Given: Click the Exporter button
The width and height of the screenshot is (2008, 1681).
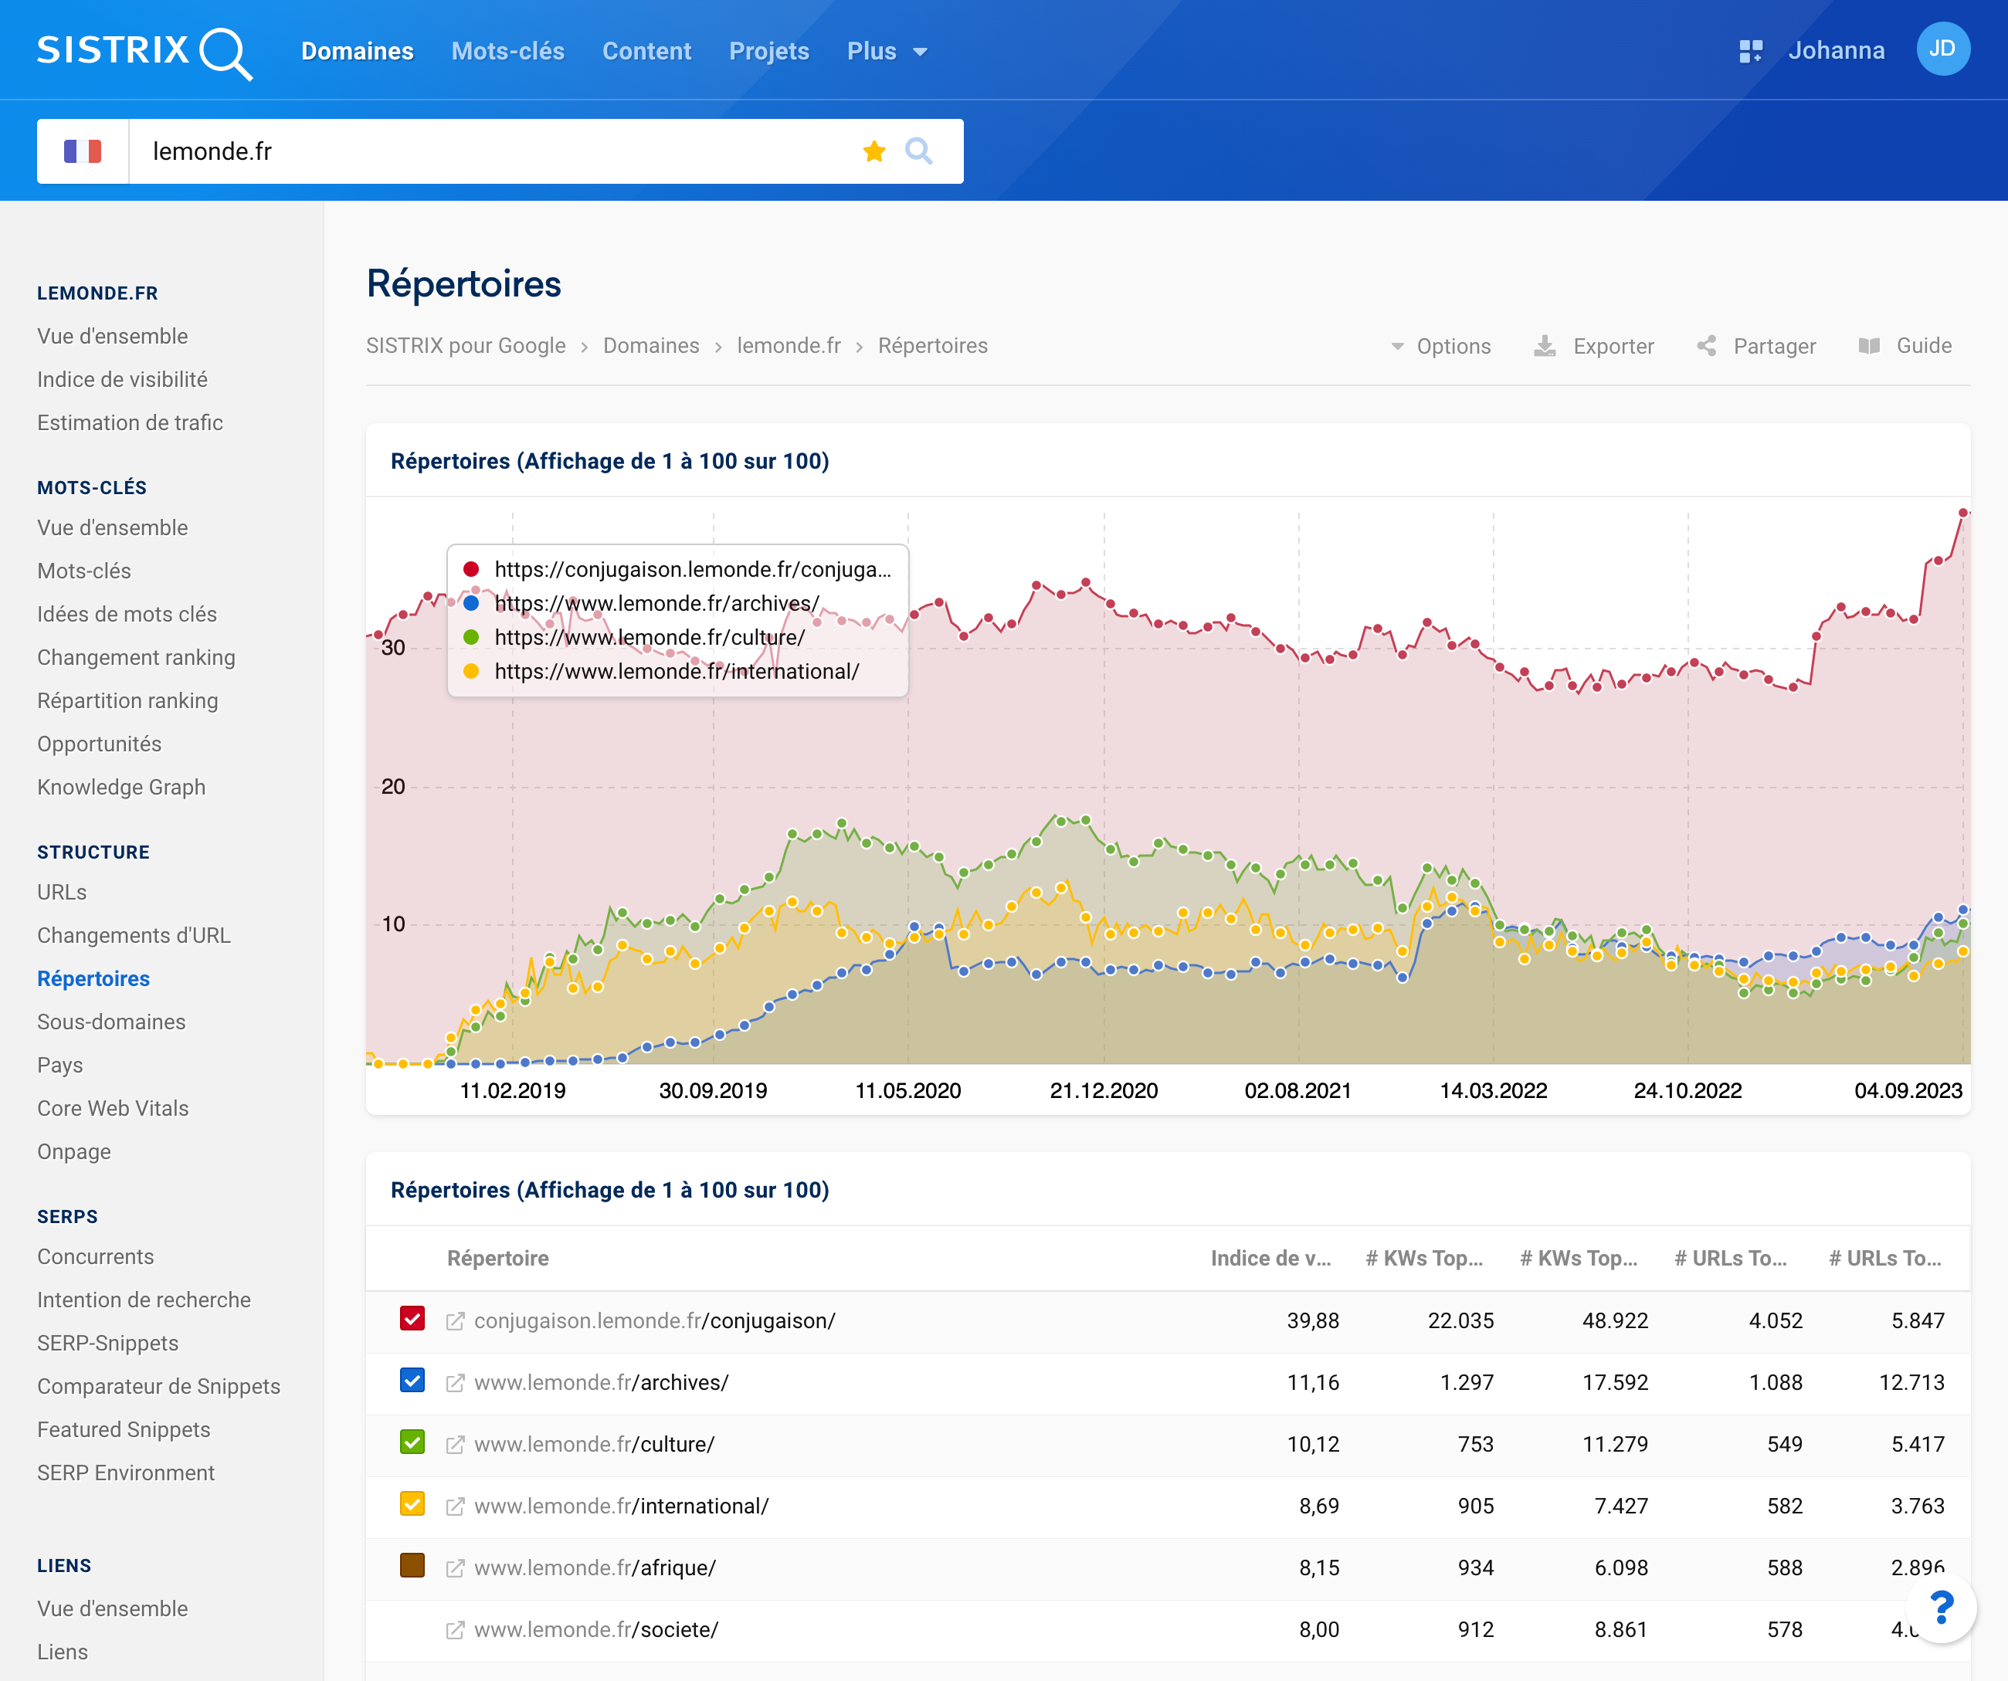Looking at the screenshot, I should 1594,346.
